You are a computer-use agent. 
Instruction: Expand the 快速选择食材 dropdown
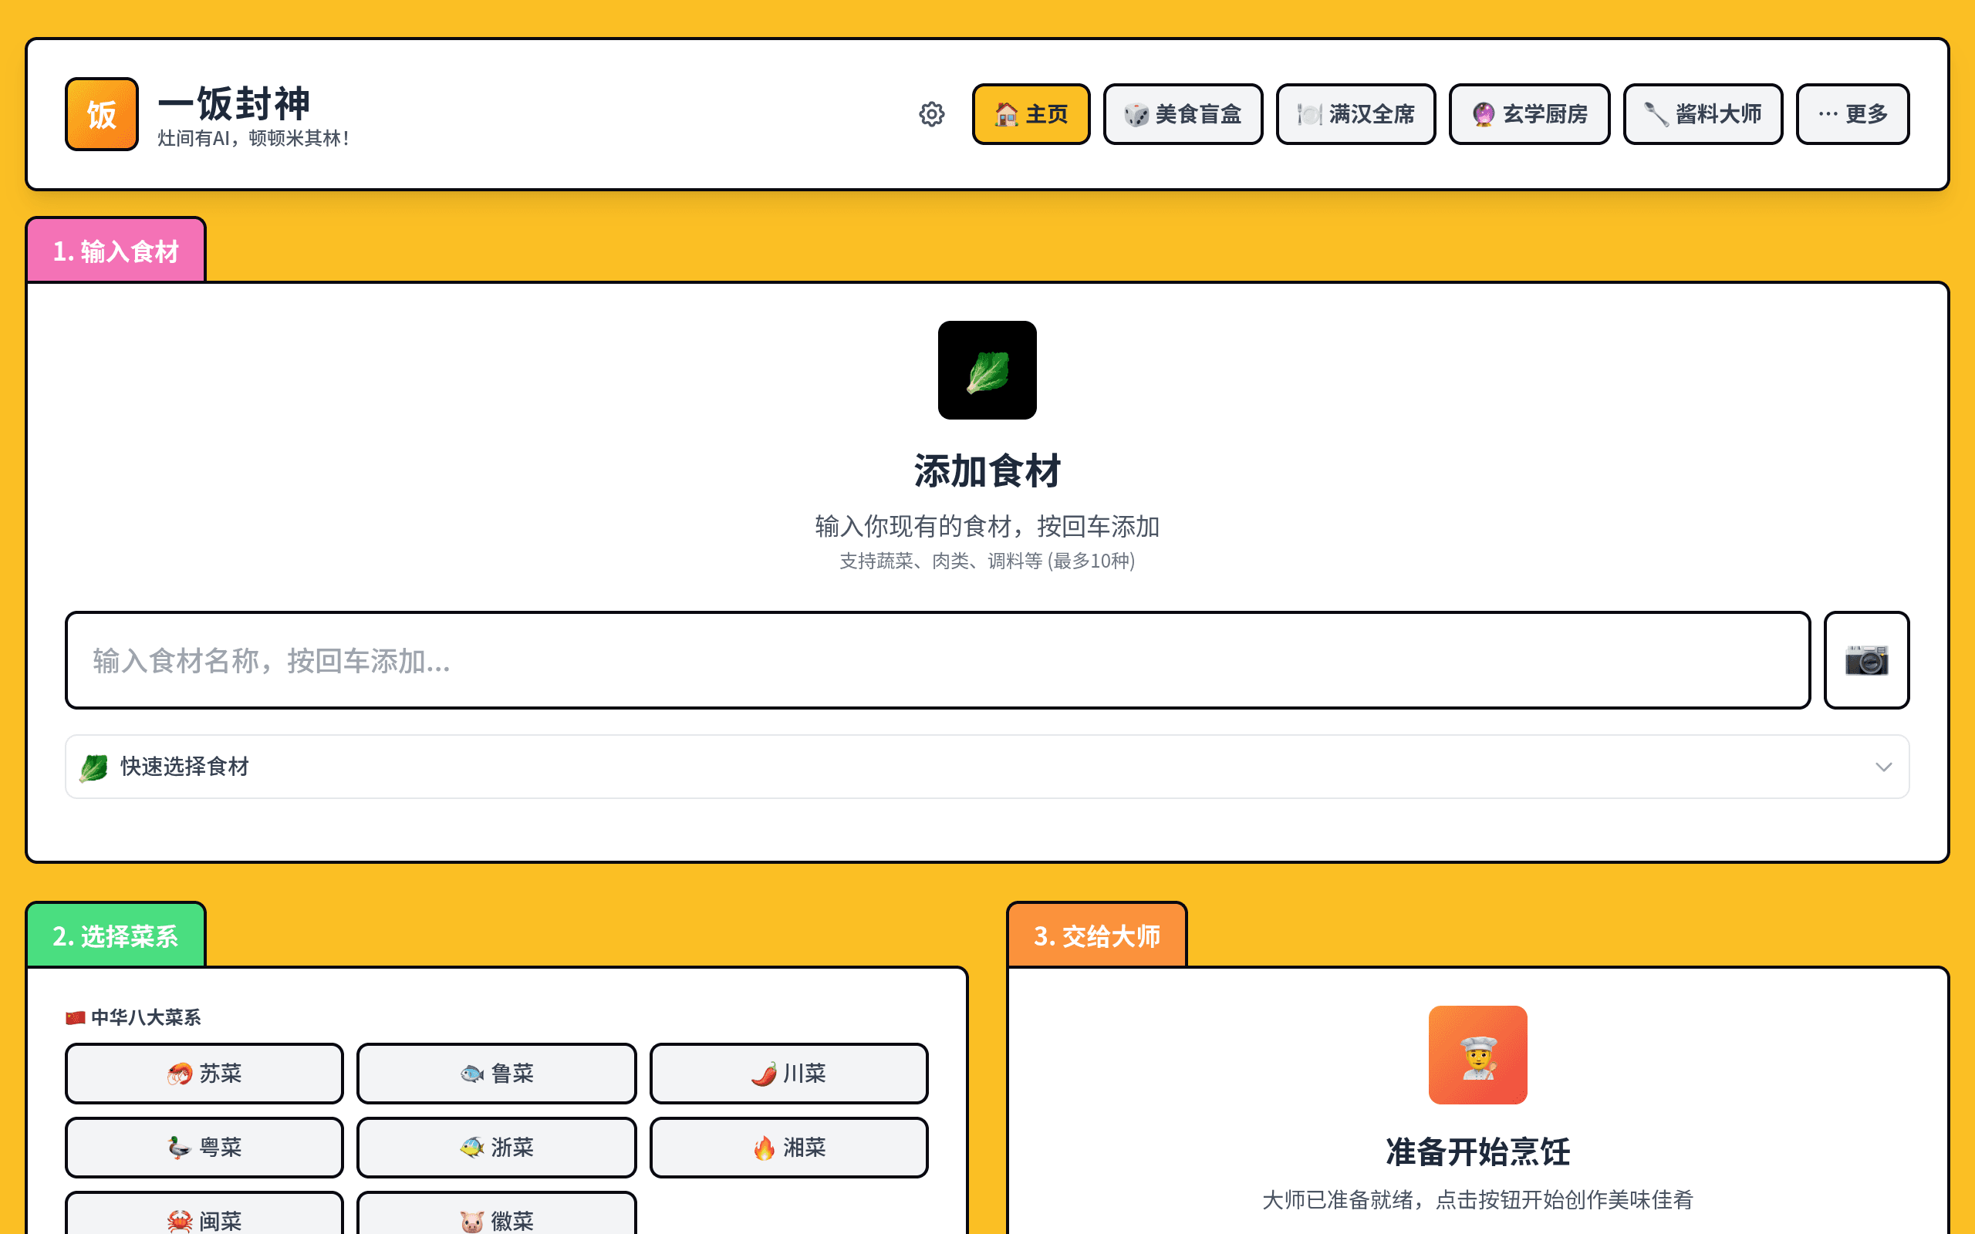pos(987,767)
